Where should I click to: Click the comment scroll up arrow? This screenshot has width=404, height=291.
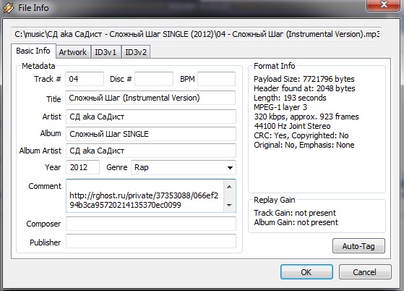click(229, 187)
